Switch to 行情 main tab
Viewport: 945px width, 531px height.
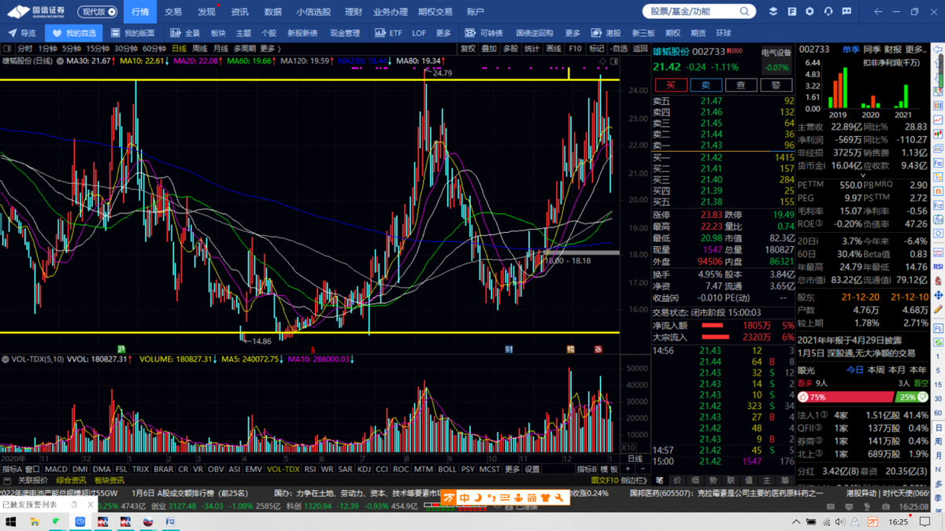click(140, 12)
